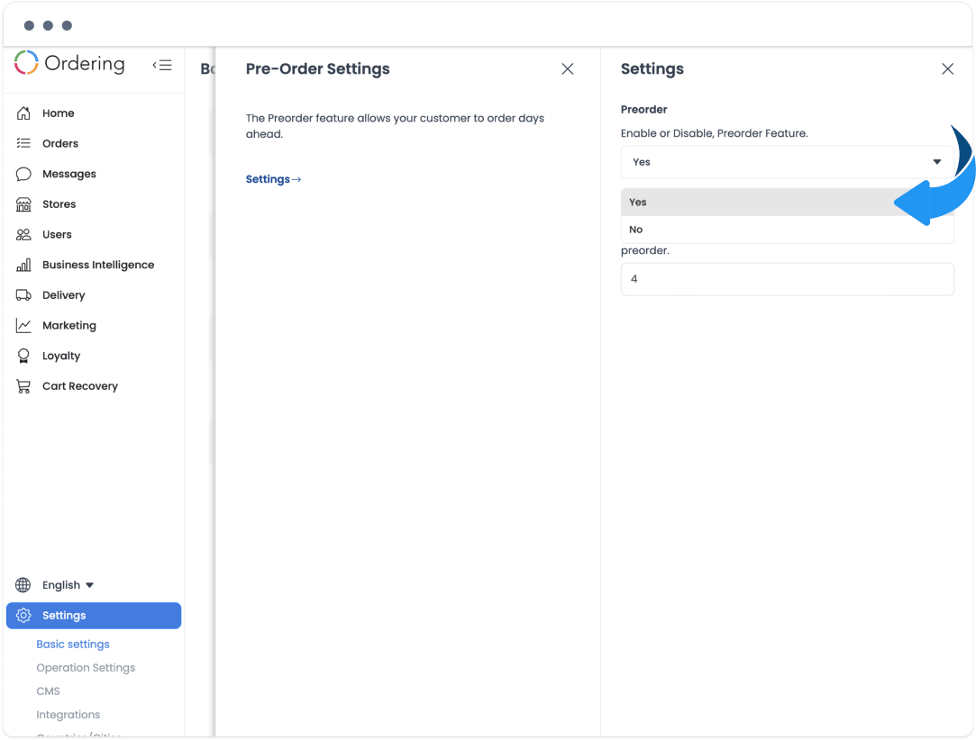Image resolution: width=976 pixels, height=740 pixels.
Task: Click the Settings gear icon
Action: click(x=23, y=616)
